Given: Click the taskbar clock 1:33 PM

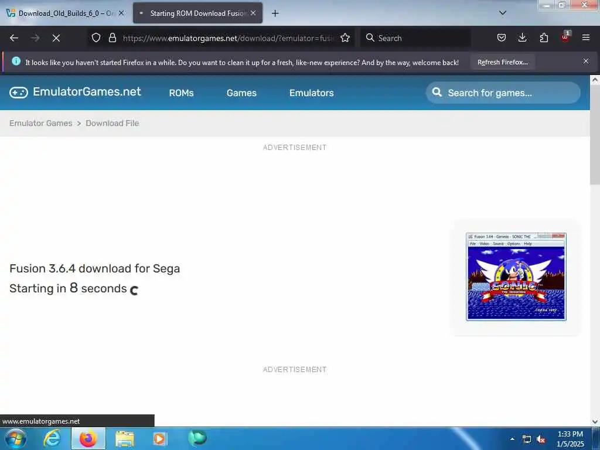Looking at the screenshot, I should (x=570, y=434).
